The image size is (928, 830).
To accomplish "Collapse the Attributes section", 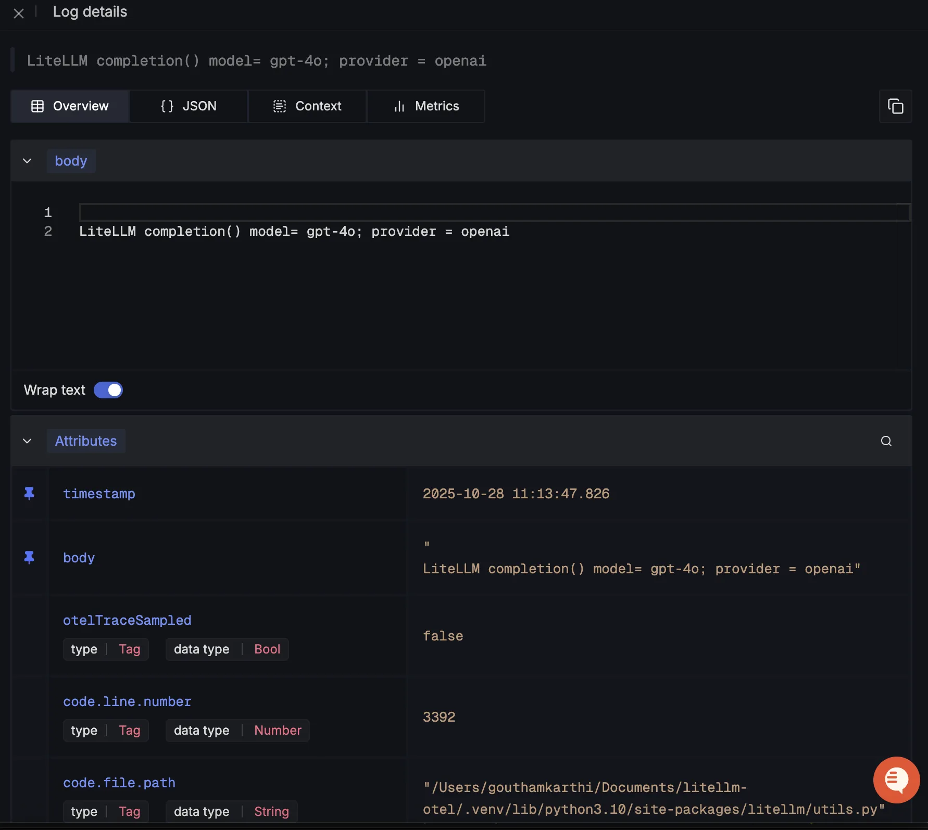I will (x=27, y=441).
